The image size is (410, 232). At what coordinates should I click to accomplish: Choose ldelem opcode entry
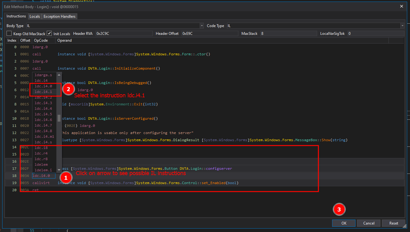coord(45,165)
